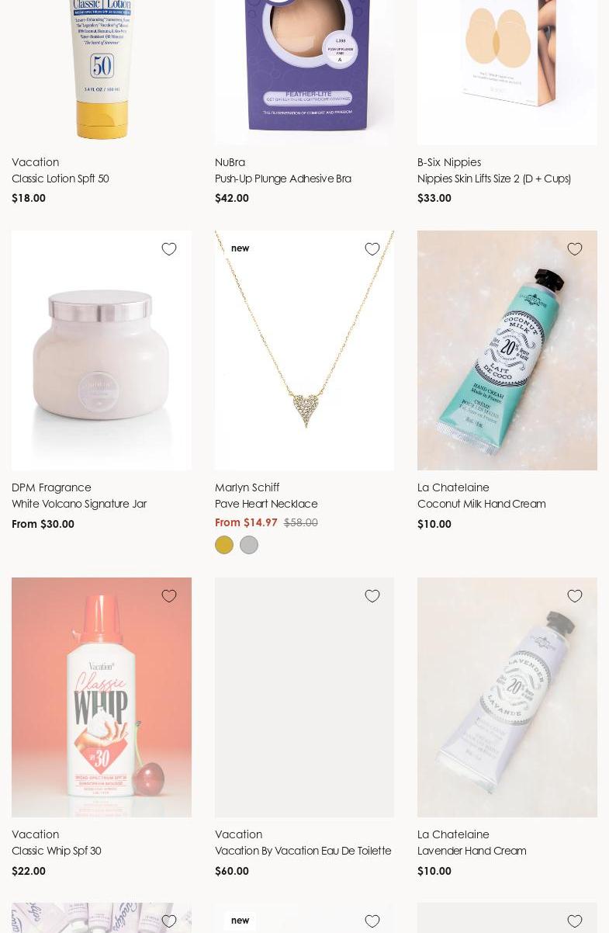Click the Push-Up Plunge Adhesive Bra title
Screen dimensions: 609x933
(283, 179)
